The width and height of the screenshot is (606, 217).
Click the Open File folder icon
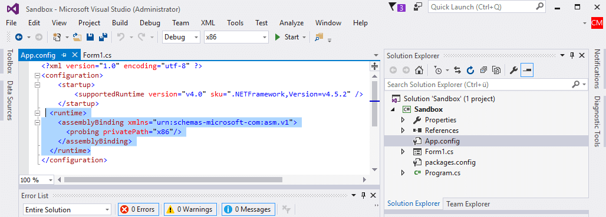(77, 37)
